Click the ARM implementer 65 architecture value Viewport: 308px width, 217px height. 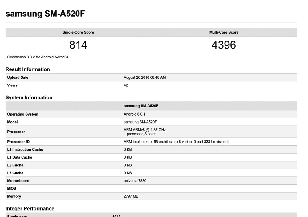pyautogui.click(x=176, y=142)
